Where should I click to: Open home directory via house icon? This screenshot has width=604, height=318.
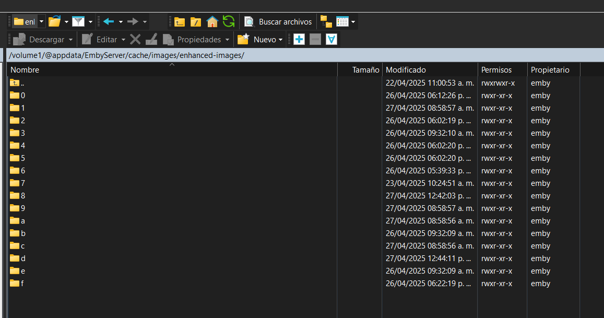[x=212, y=22]
